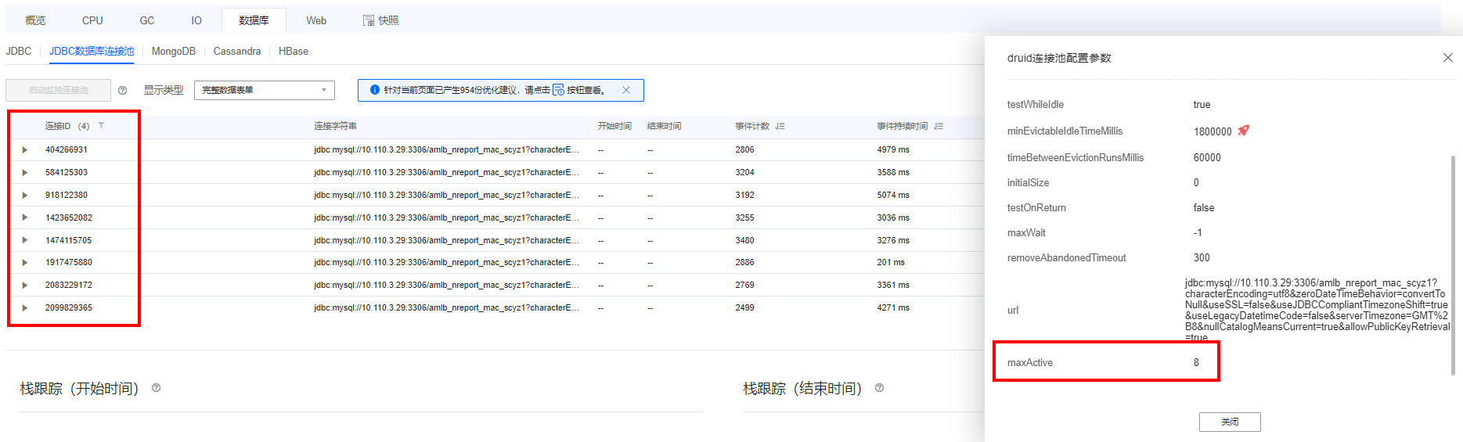Sort by 事件持续时间 column sort icon
1463x442 pixels.
[939, 126]
